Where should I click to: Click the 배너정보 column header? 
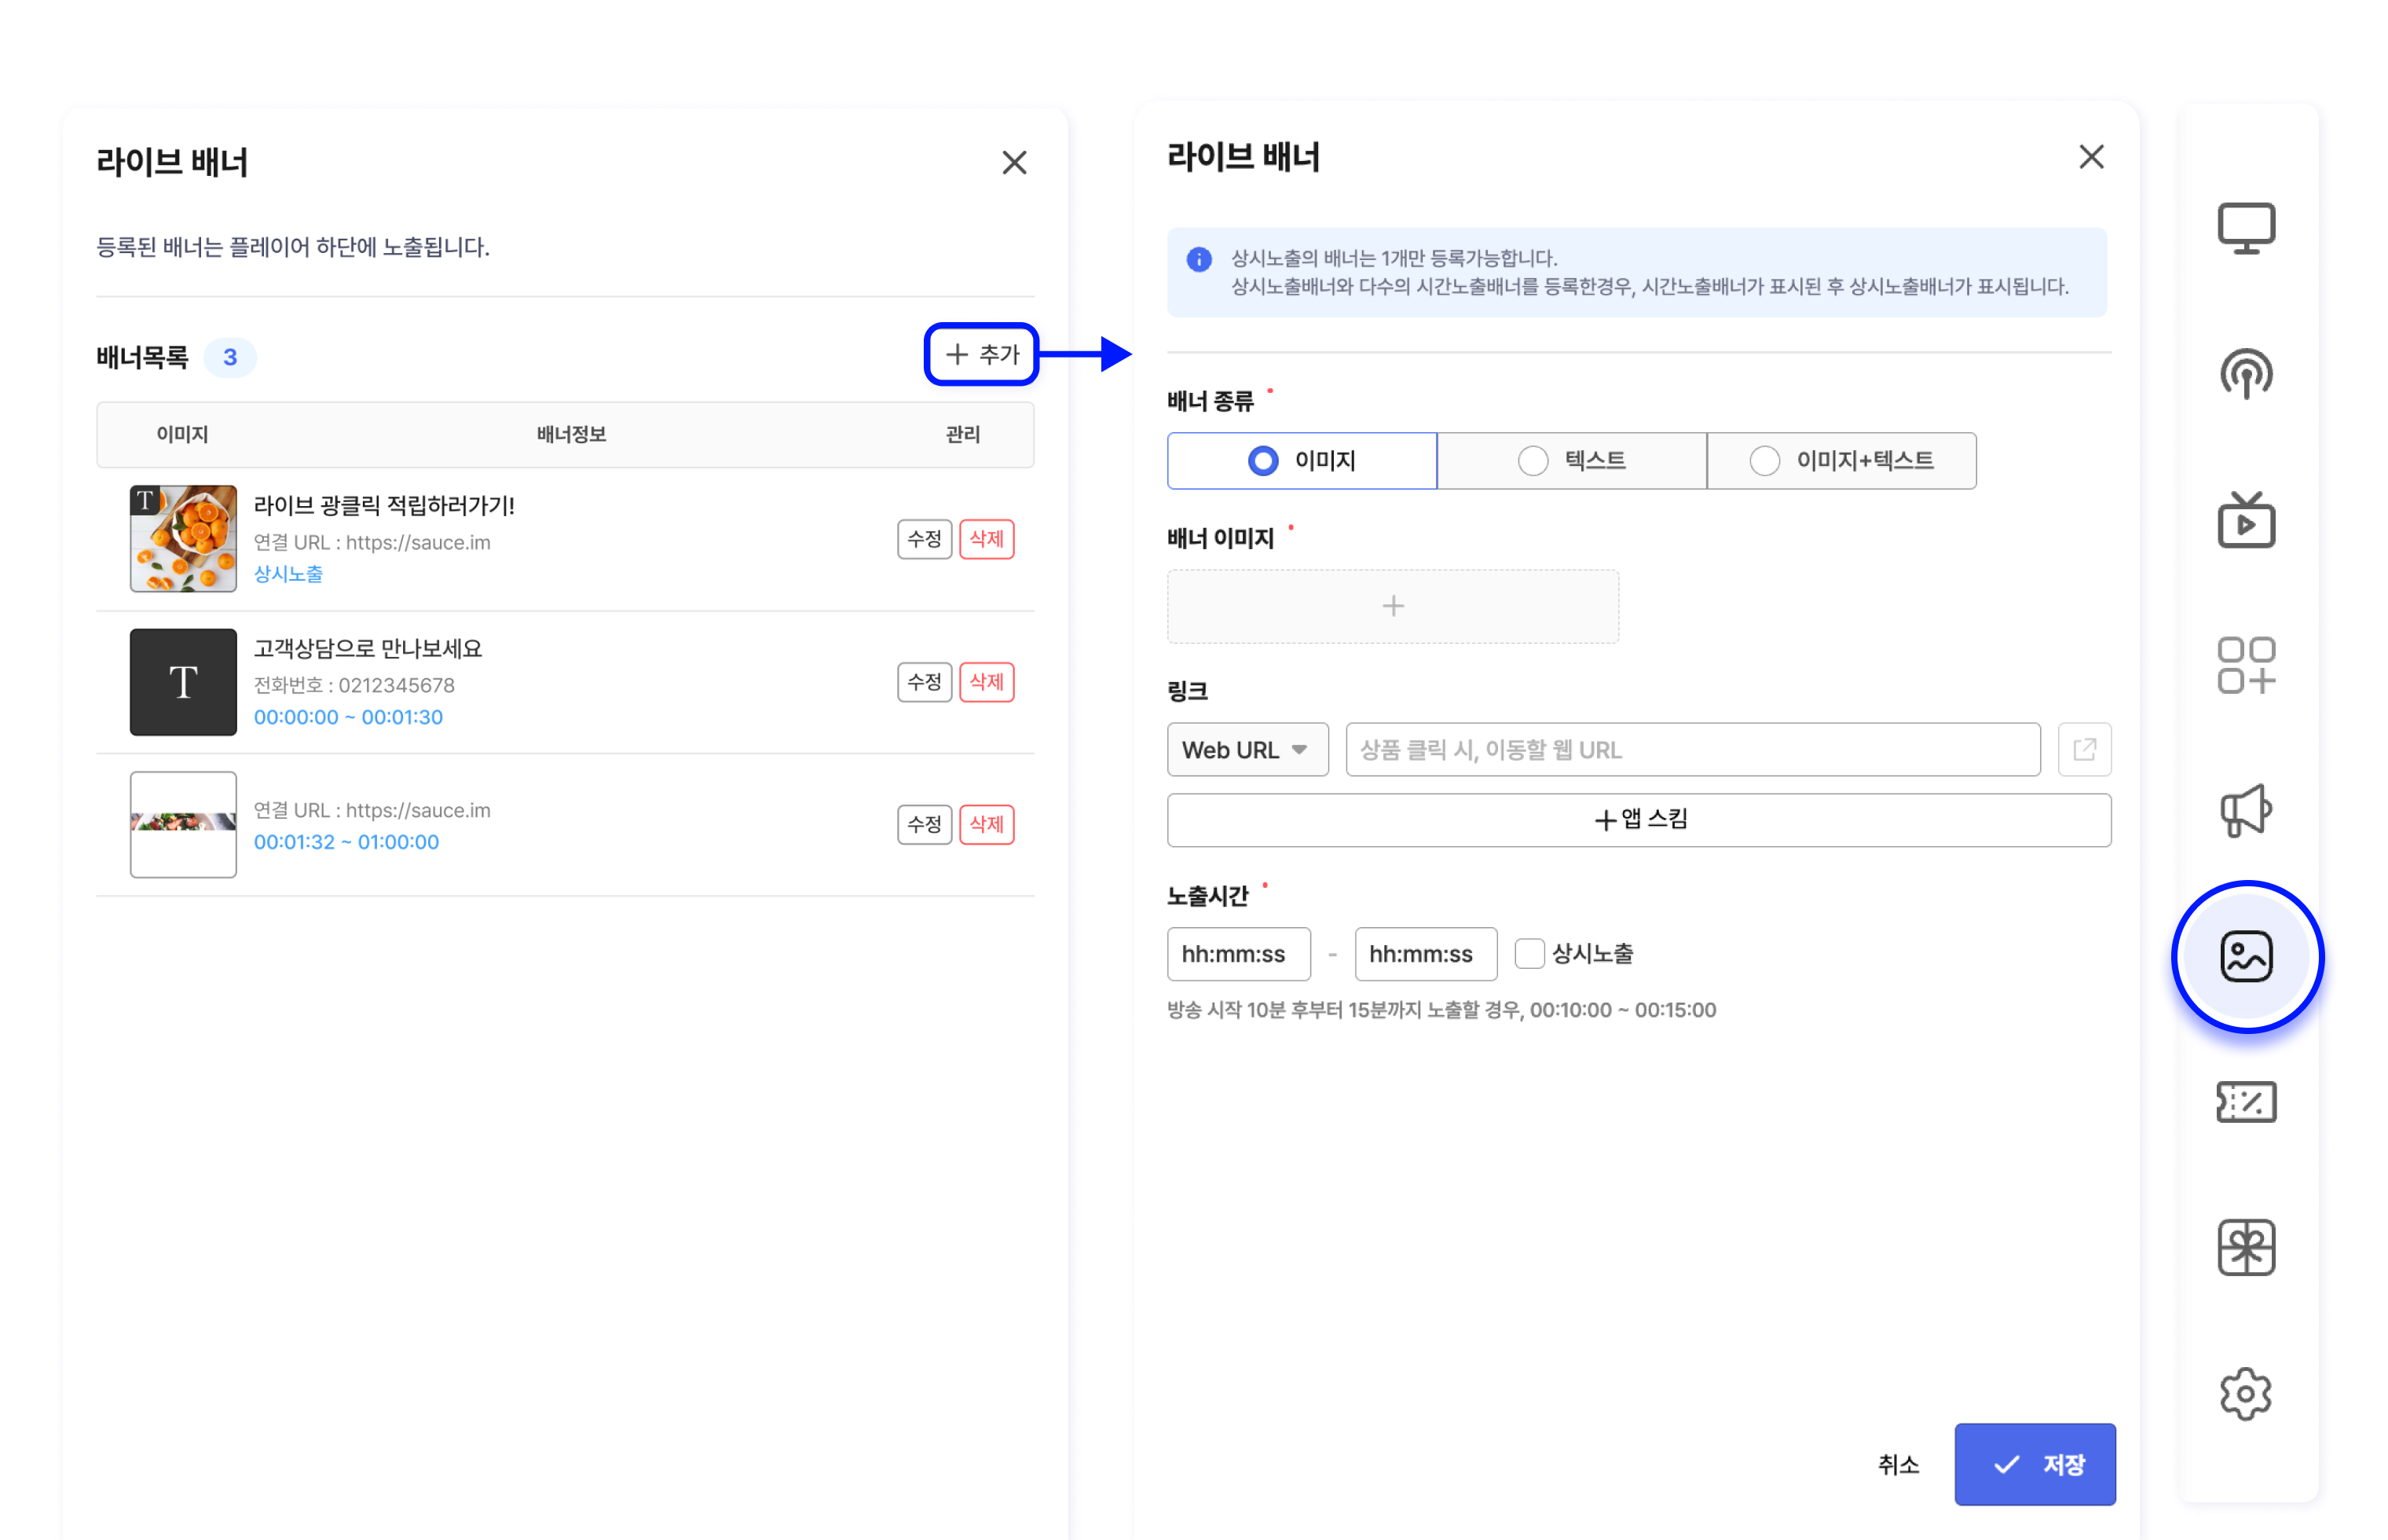(571, 434)
